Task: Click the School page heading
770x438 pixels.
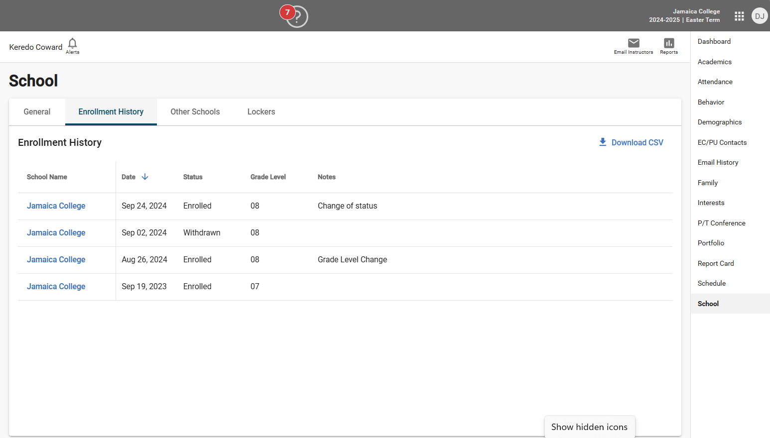Action: coord(33,81)
